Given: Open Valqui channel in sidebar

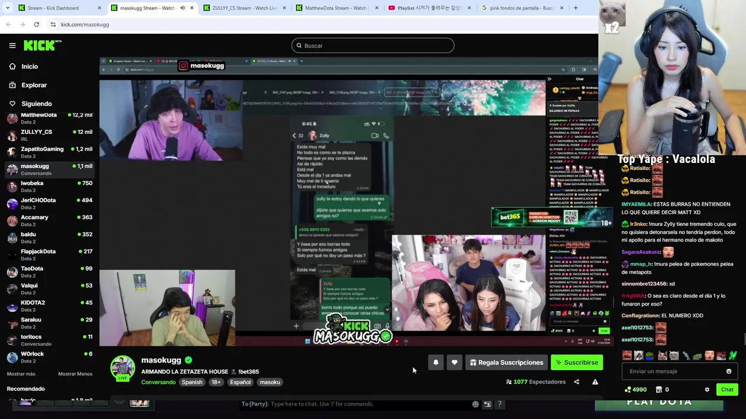Looking at the screenshot, I should [50, 289].
